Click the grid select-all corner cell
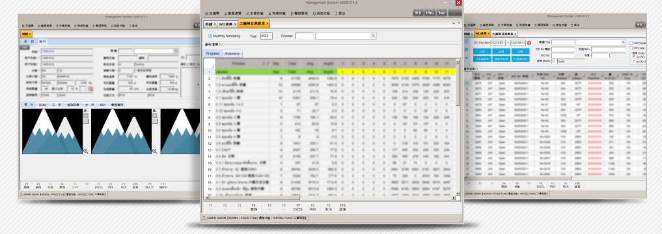Screen dimensions: 662x234 (x=209, y=63)
